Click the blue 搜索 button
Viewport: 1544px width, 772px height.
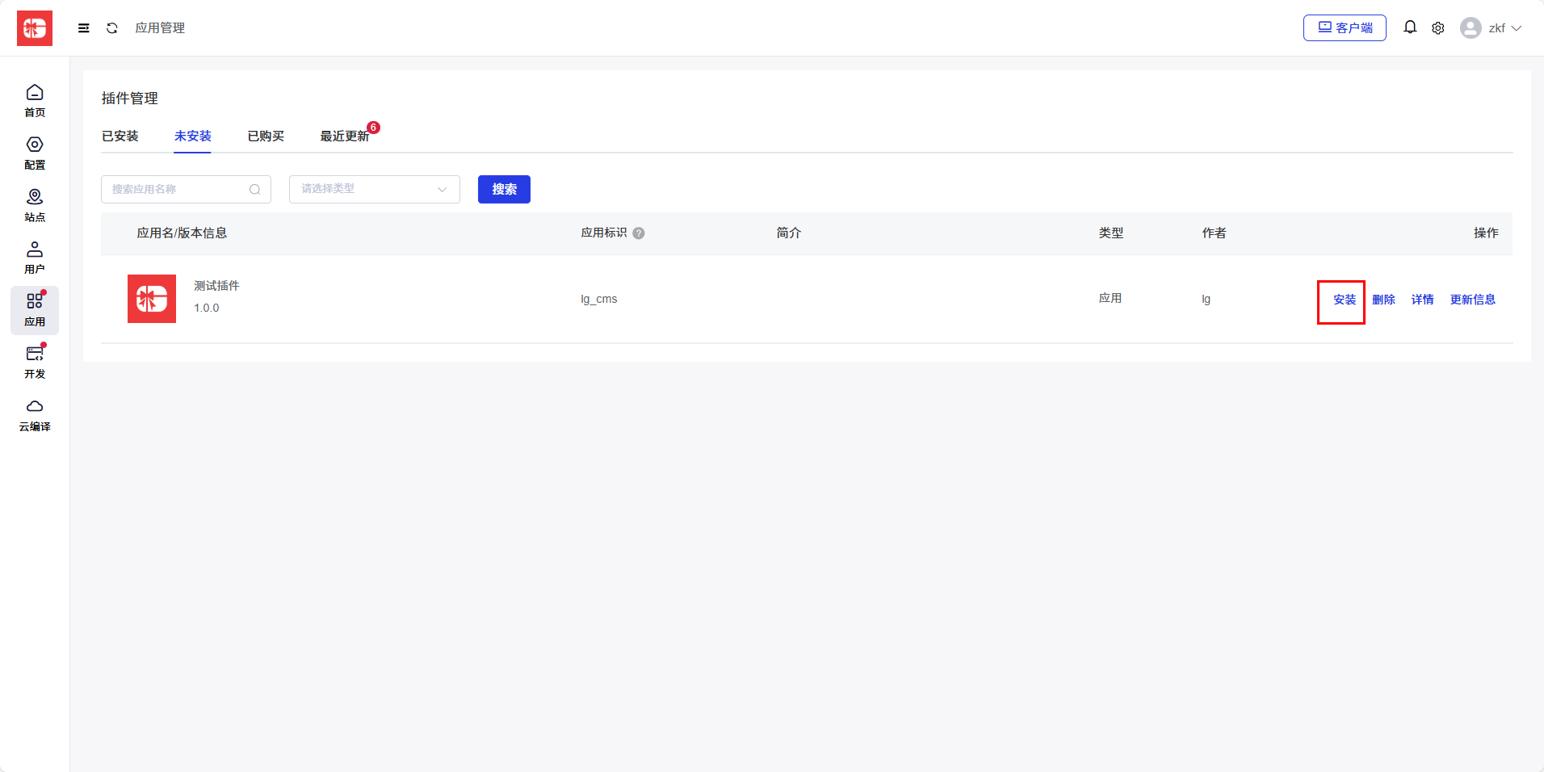click(x=504, y=189)
